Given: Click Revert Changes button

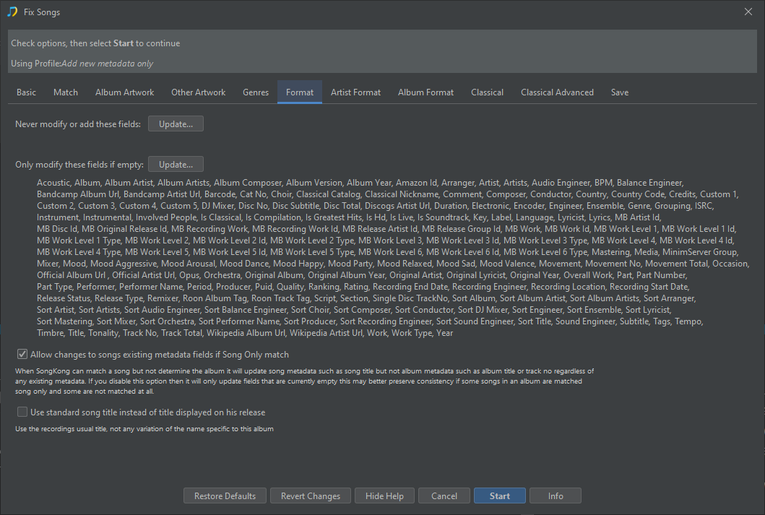Looking at the screenshot, I should click(311, 495).
